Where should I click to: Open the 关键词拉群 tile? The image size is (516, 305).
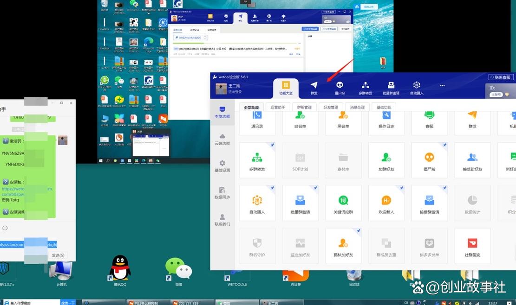343,203
